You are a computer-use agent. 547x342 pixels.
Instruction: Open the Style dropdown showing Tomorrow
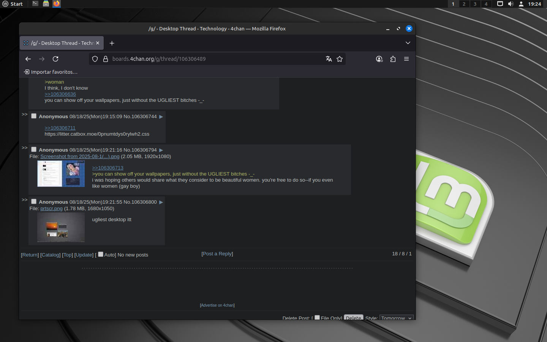pyautogui.click(x=396, y=318)
